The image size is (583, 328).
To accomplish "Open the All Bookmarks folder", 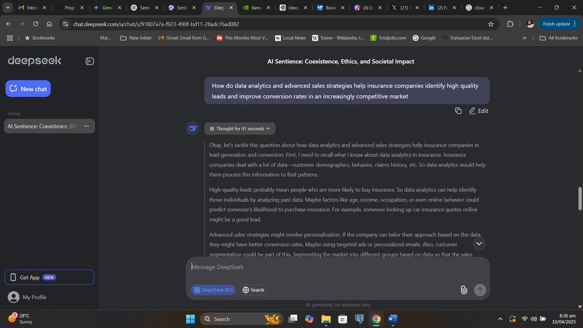I will click(559, 38).
